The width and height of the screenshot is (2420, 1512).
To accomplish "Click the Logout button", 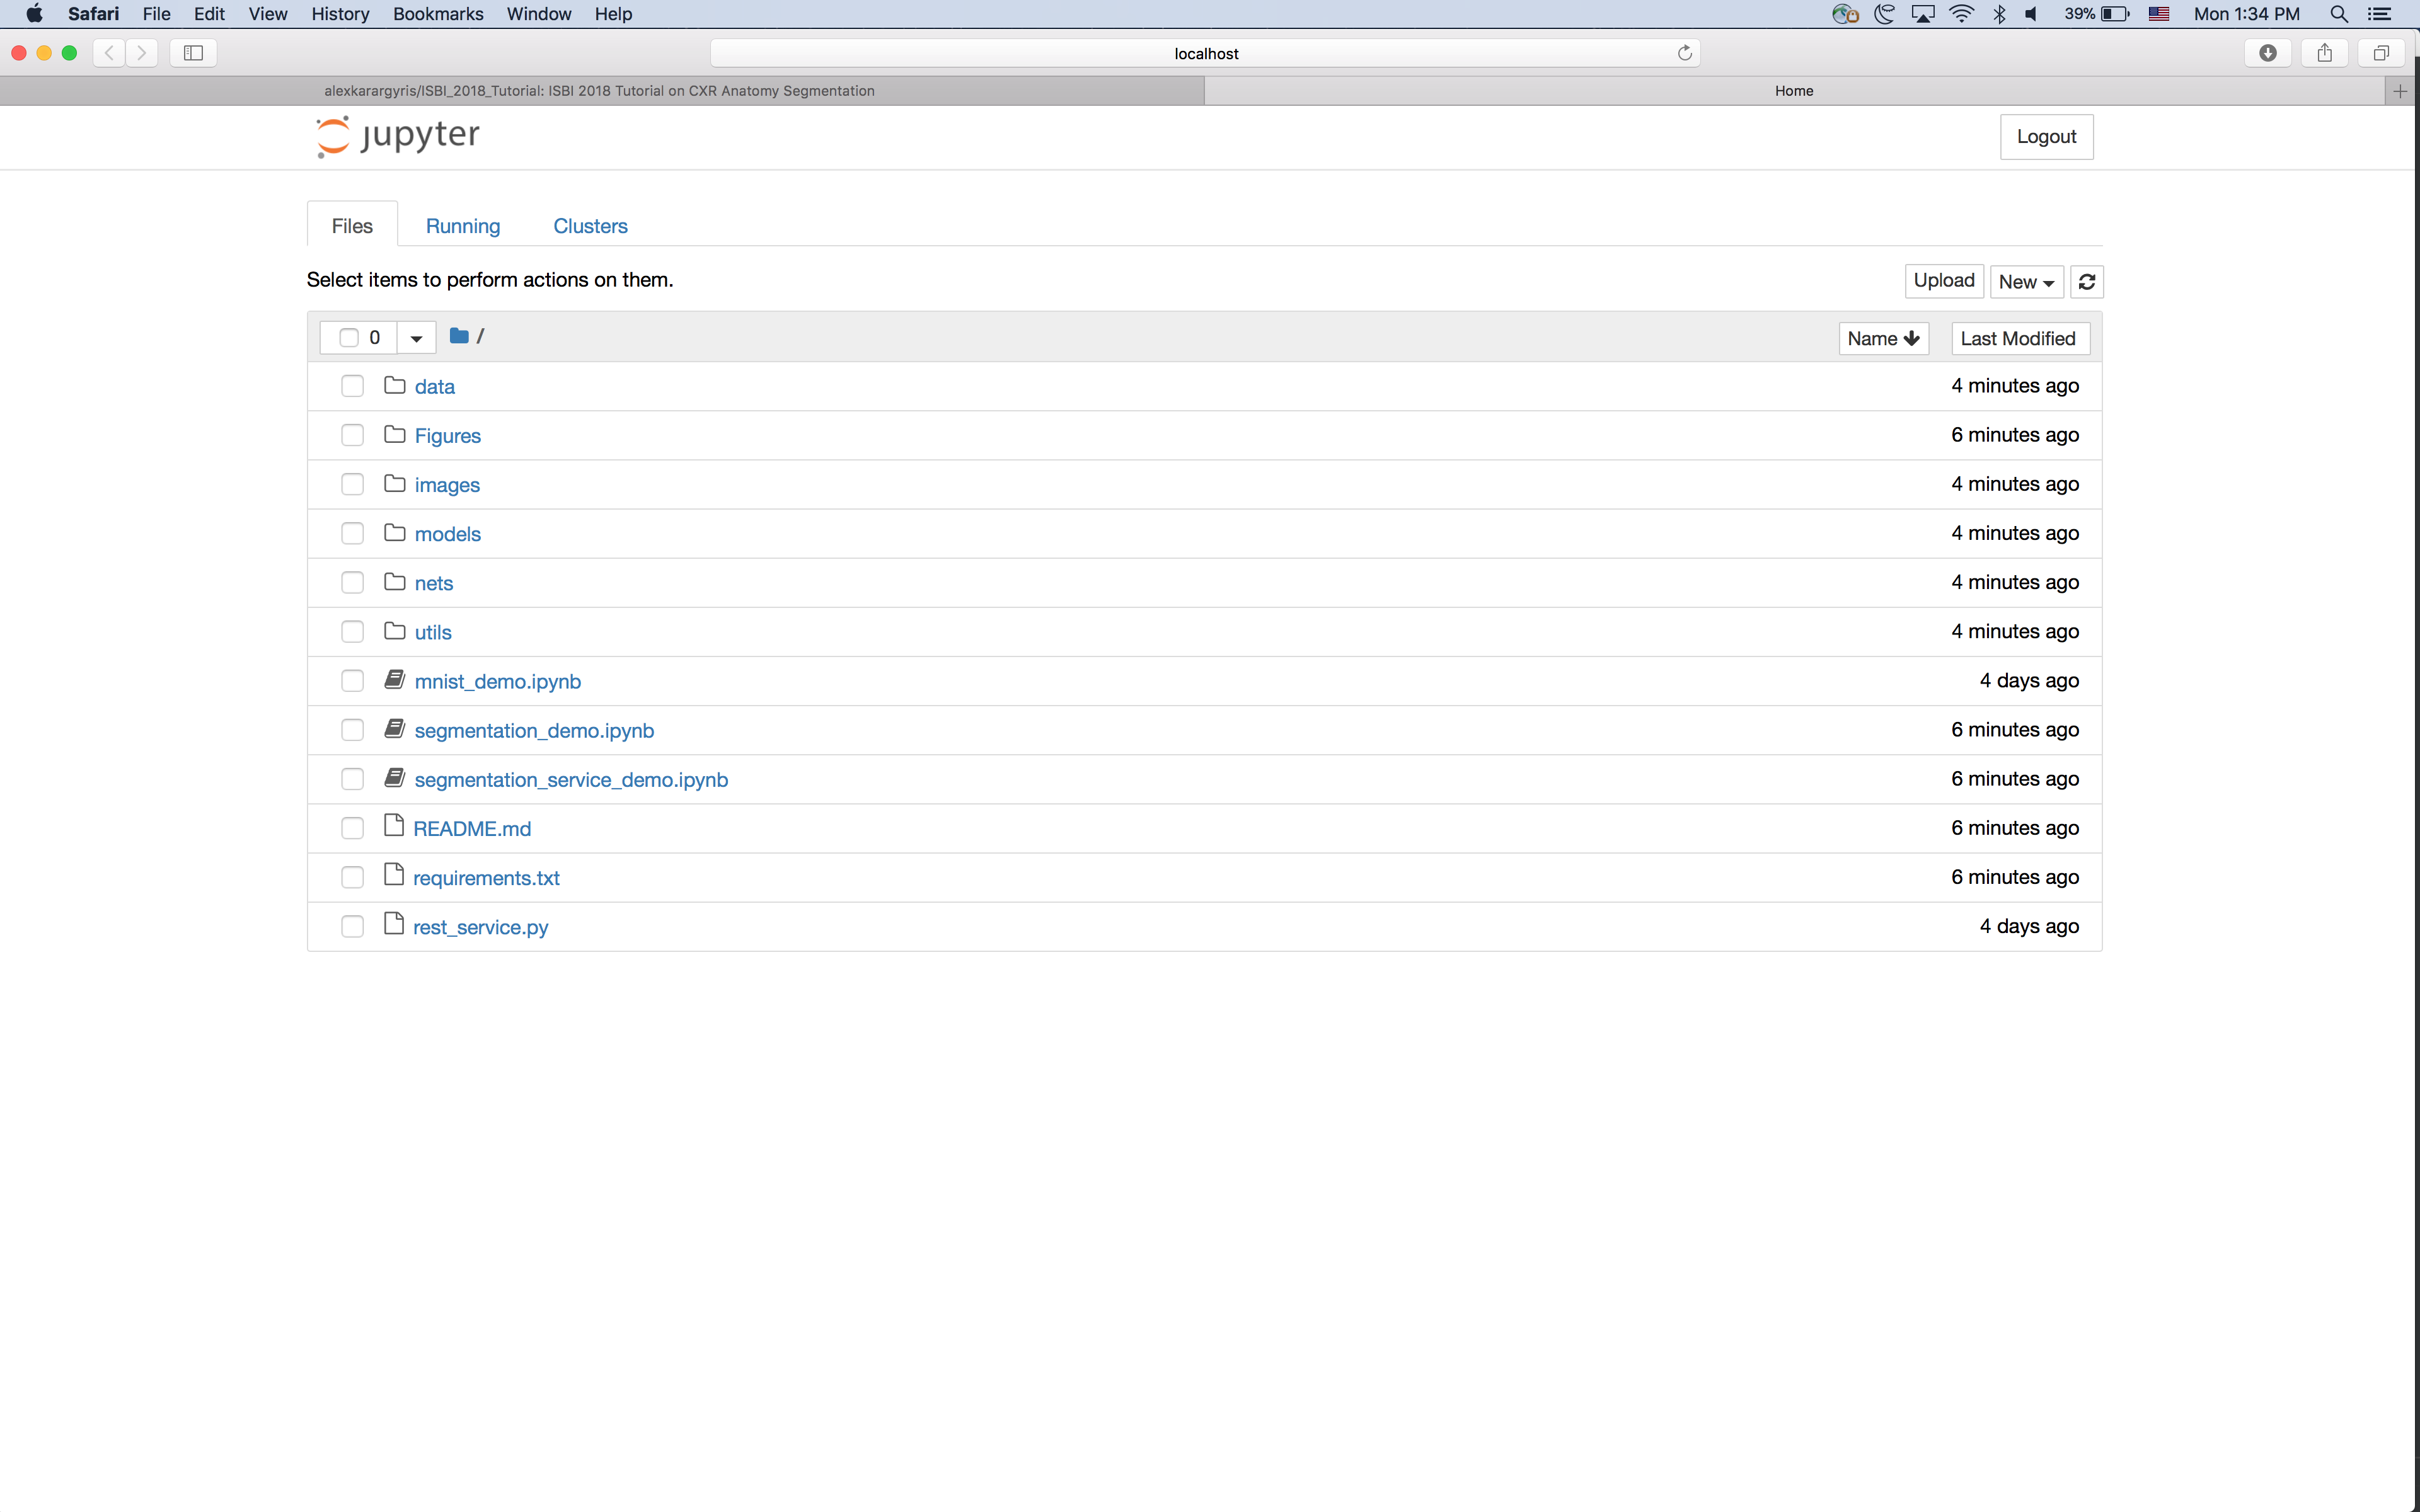I will [2045, 137].
